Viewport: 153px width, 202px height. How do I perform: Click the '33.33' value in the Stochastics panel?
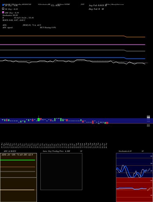tap(149, 170)
